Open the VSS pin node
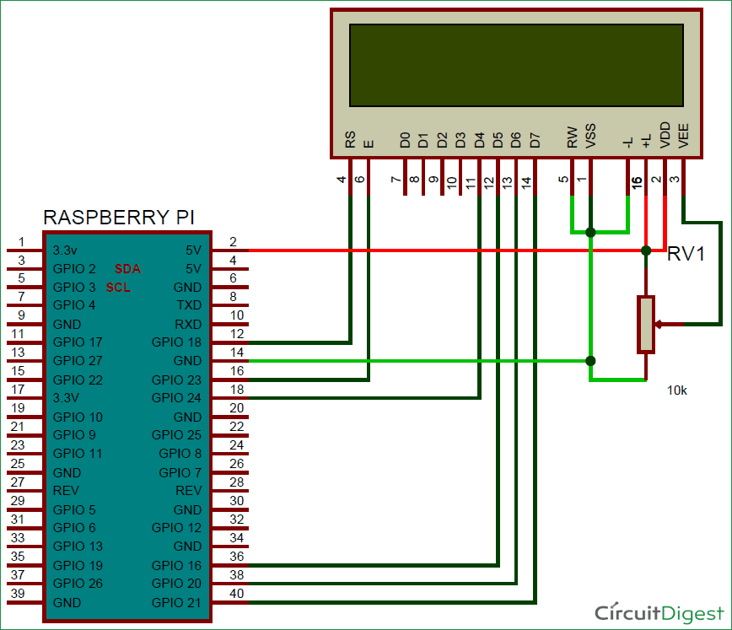The image size is (732, 630). coord(590,142)
